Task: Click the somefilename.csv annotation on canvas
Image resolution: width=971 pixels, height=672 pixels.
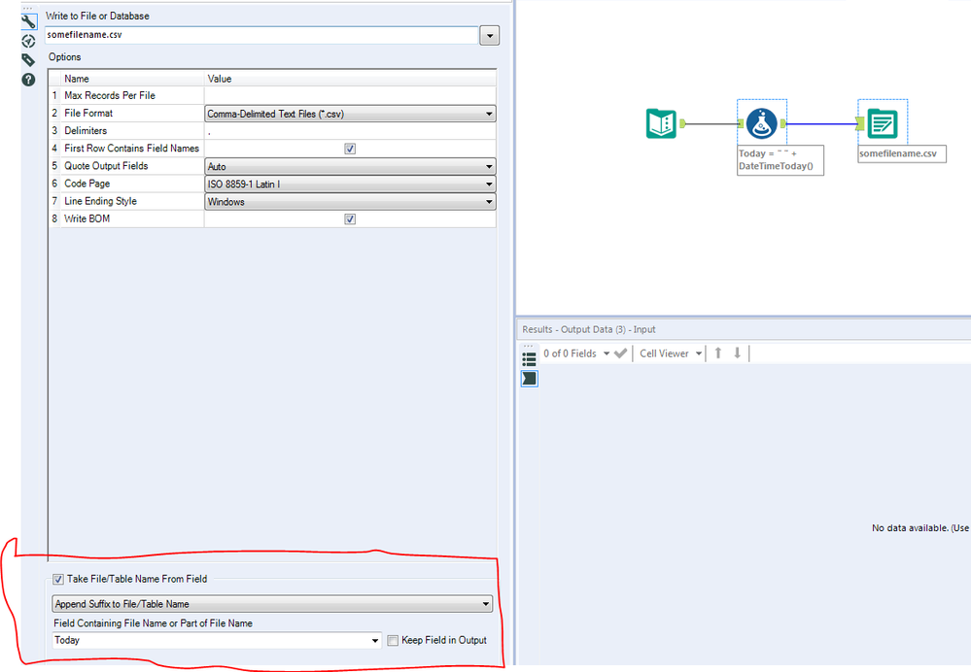Action: [x=902, y=153]
